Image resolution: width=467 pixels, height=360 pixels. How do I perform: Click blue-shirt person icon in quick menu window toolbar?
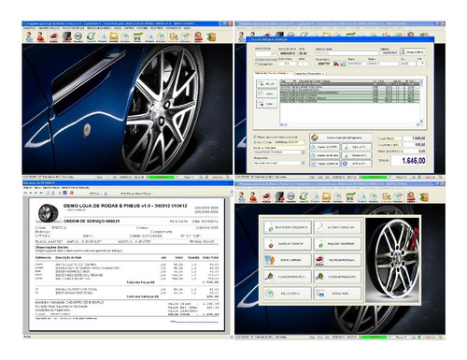pyautogui.click(x=242, y=197)
